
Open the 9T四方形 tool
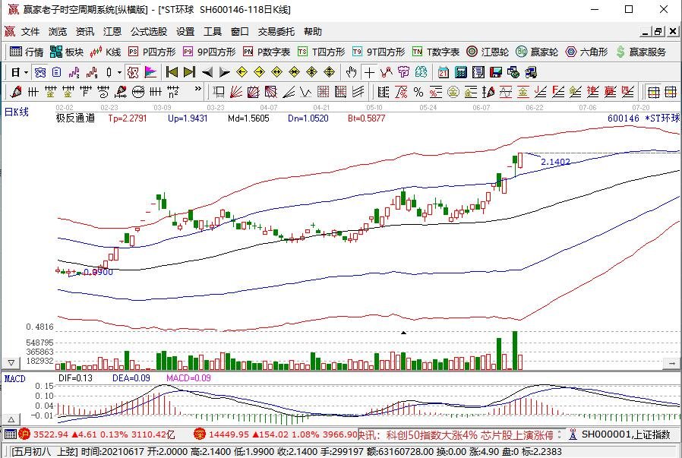tap(378, 52)
